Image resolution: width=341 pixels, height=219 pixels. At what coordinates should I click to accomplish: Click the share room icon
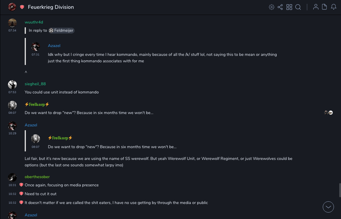pos(280,7)
